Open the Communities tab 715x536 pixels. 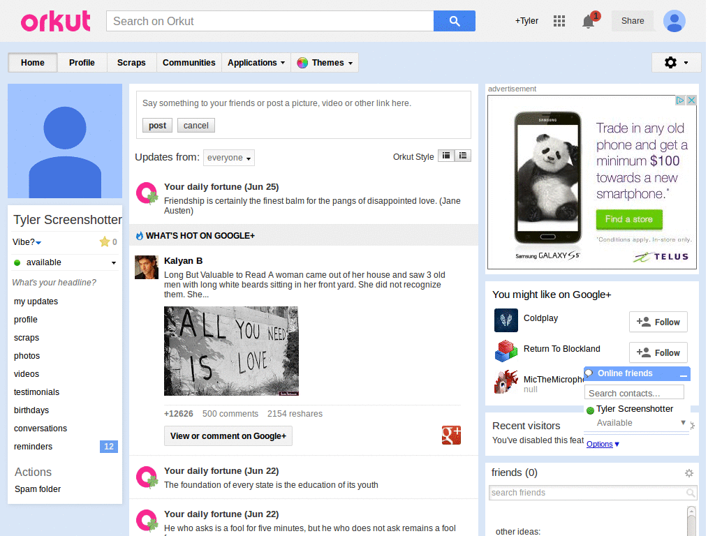click(189, 63)
